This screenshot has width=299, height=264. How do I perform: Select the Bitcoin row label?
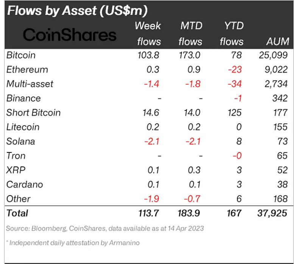click(21, 55)
